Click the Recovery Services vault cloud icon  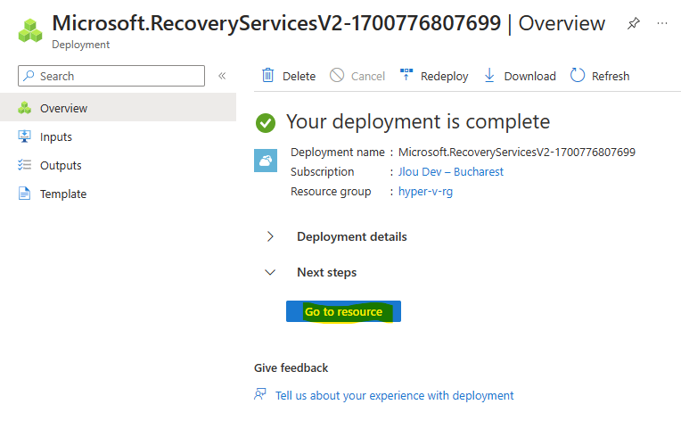point(266,161)
